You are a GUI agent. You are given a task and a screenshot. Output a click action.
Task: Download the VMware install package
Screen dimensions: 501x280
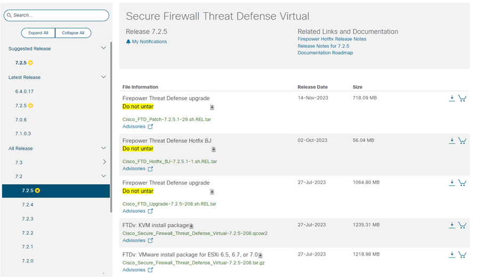452,255
